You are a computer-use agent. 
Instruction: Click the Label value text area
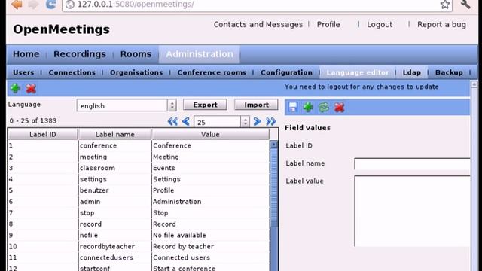412,211
